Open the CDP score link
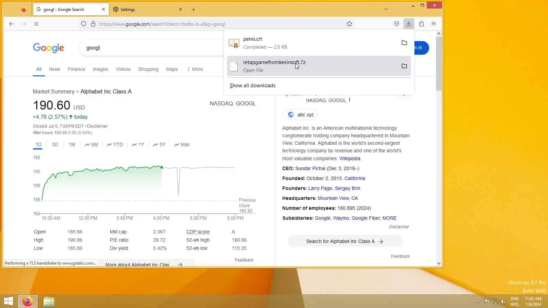This screenshot has height=308, width=548. pyautogui.click(x=198, y=232)
